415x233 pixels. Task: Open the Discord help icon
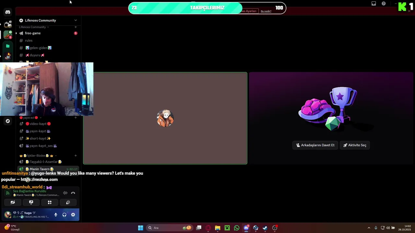(x=384, y=4)
